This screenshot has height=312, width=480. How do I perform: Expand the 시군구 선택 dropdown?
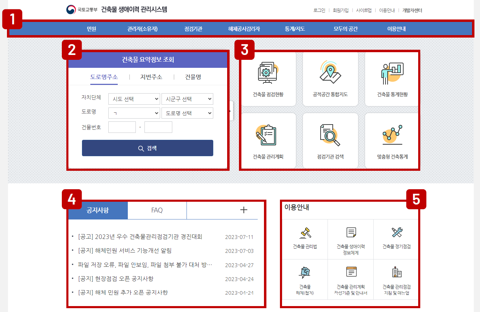pyautogui.click(x=187, y=99)
